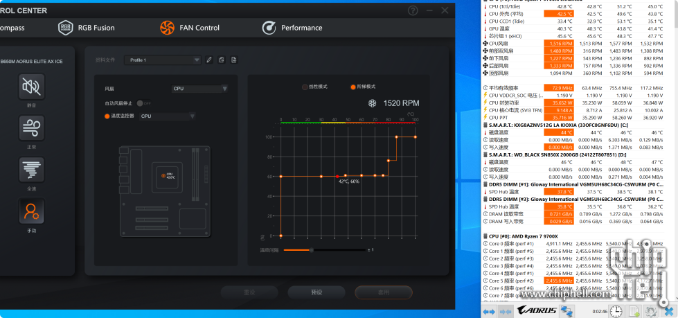Screen dimensions: 678x318
Task: Click the 0% curve point at 0°C
Action: [280, 236]
